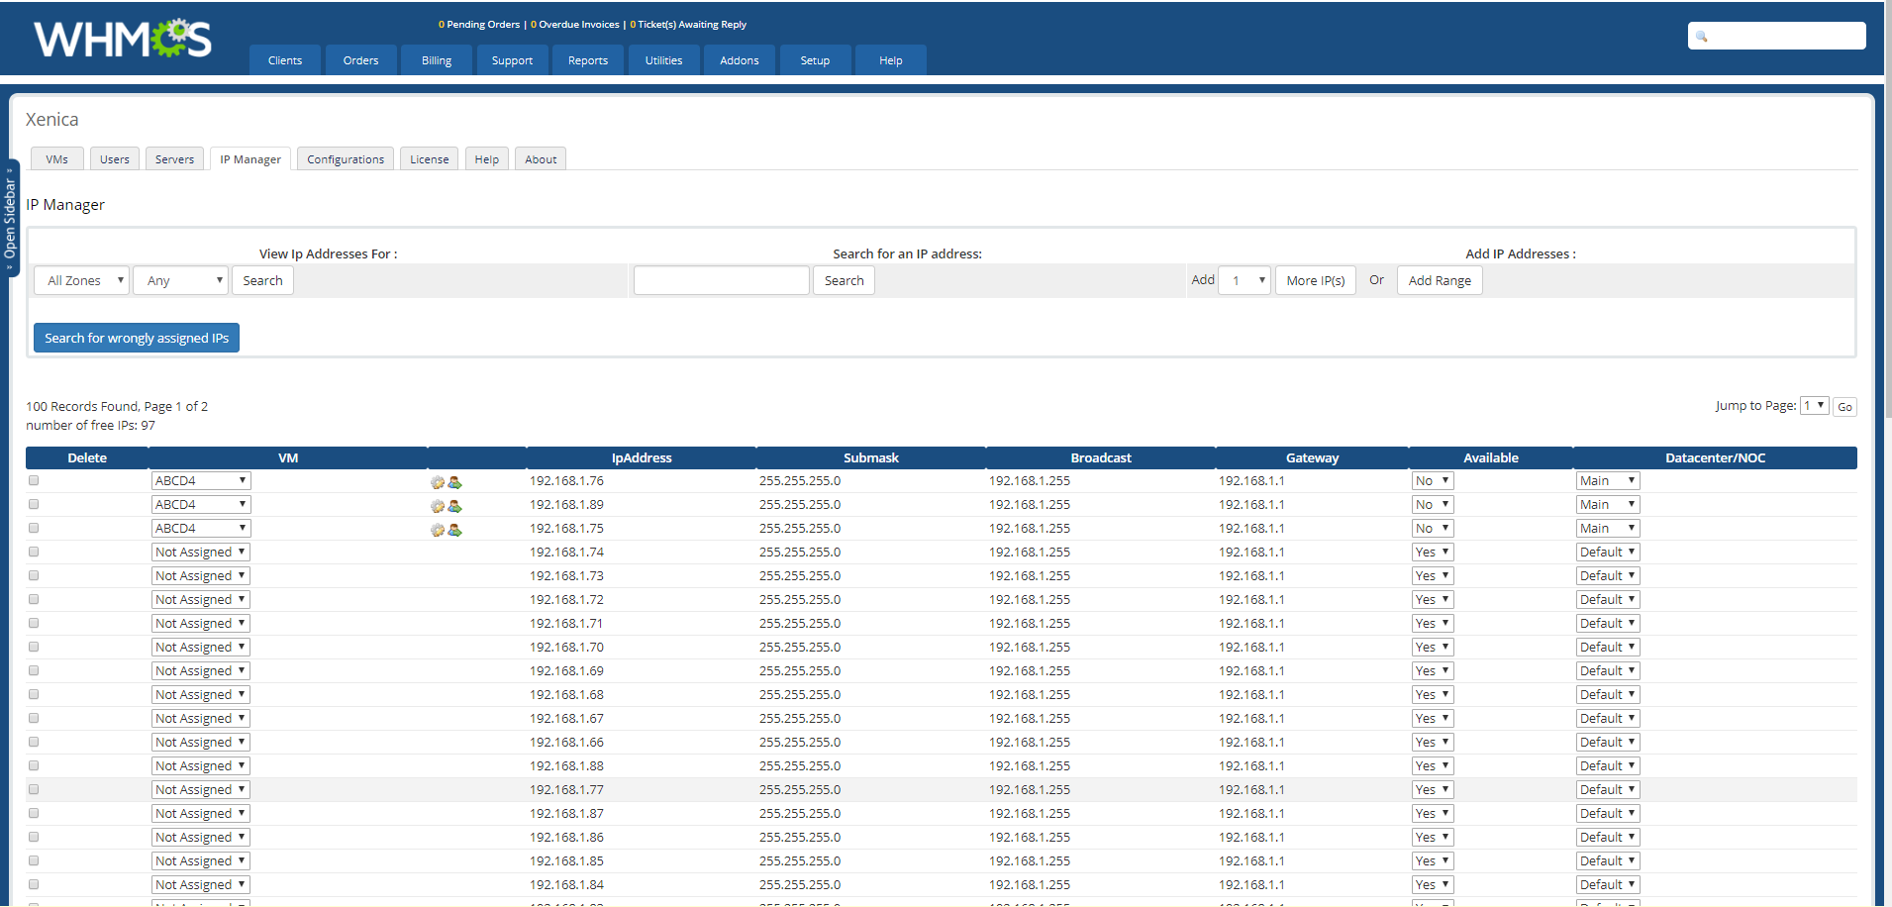Viewport: 1892px width, 907px height.
Task: Open the Orders menu
Action: coord(360,60)
